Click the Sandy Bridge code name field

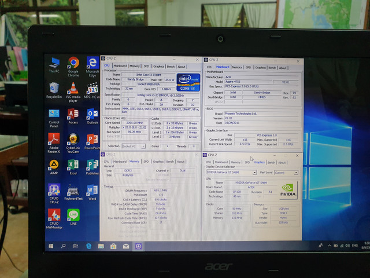pos(135,79)
